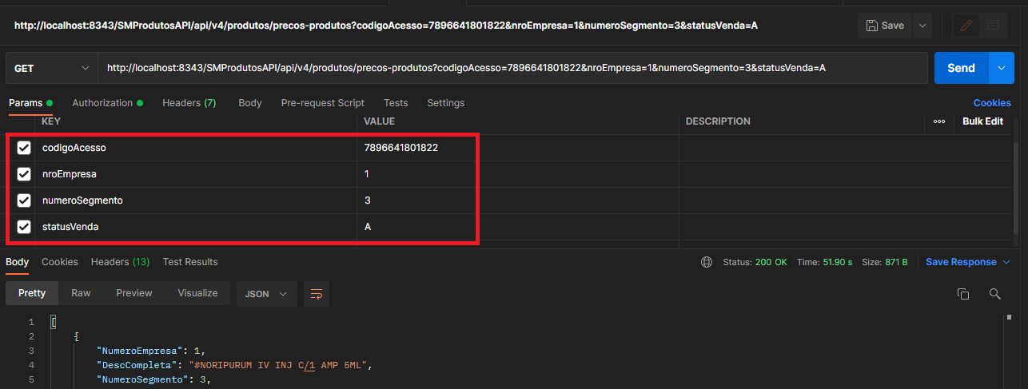Click the request title URL at top
Screen dimensions: 1028x389
385,26
